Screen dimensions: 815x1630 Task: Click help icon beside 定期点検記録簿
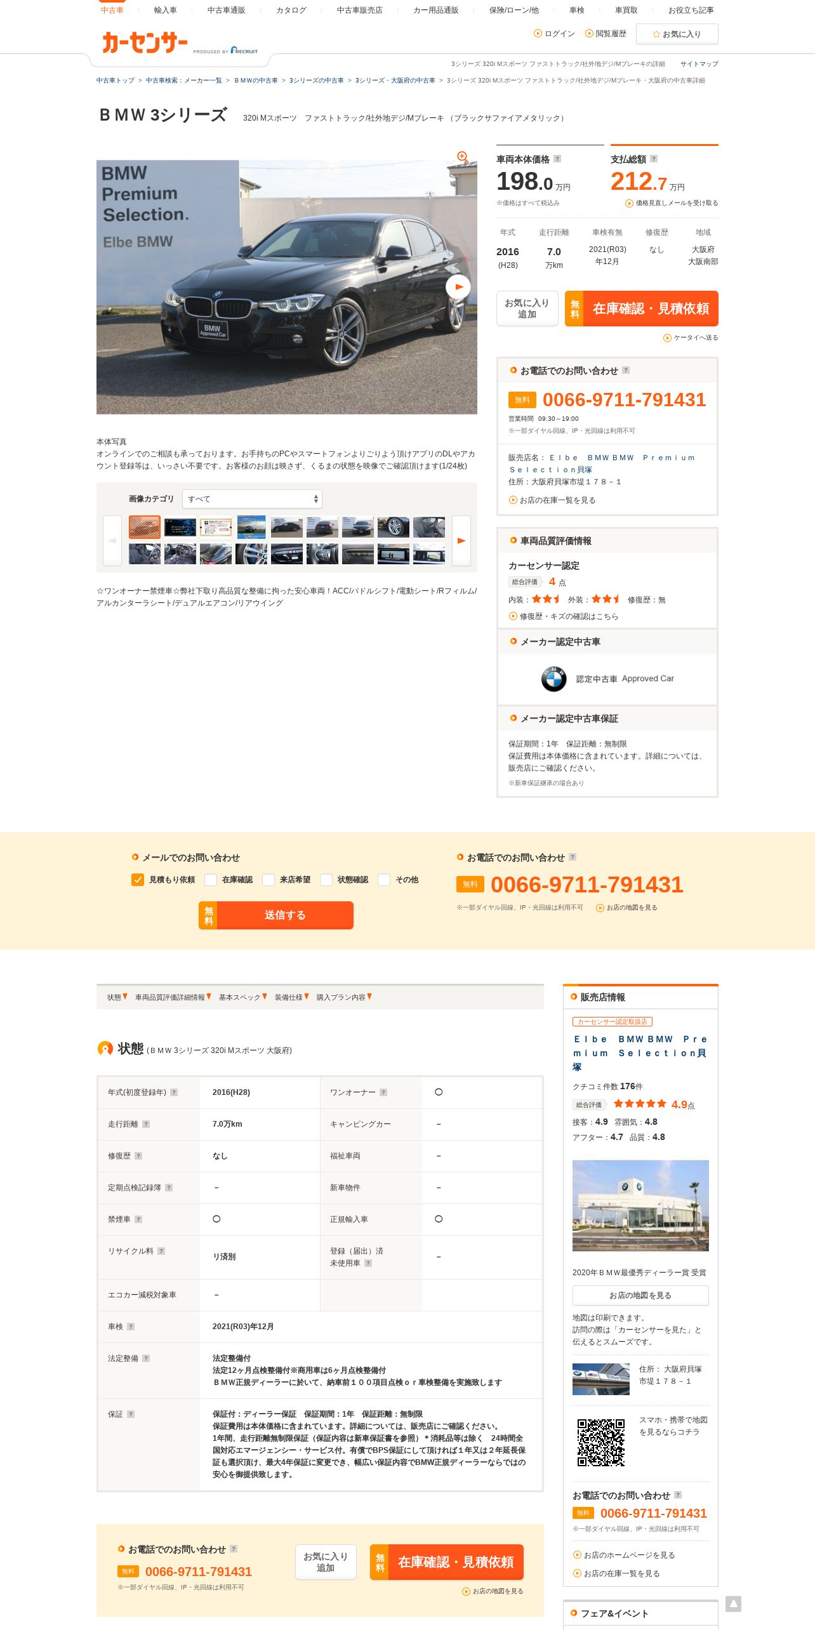click(169, 1188)
